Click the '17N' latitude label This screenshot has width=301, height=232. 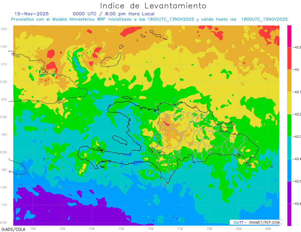point(4,205)
